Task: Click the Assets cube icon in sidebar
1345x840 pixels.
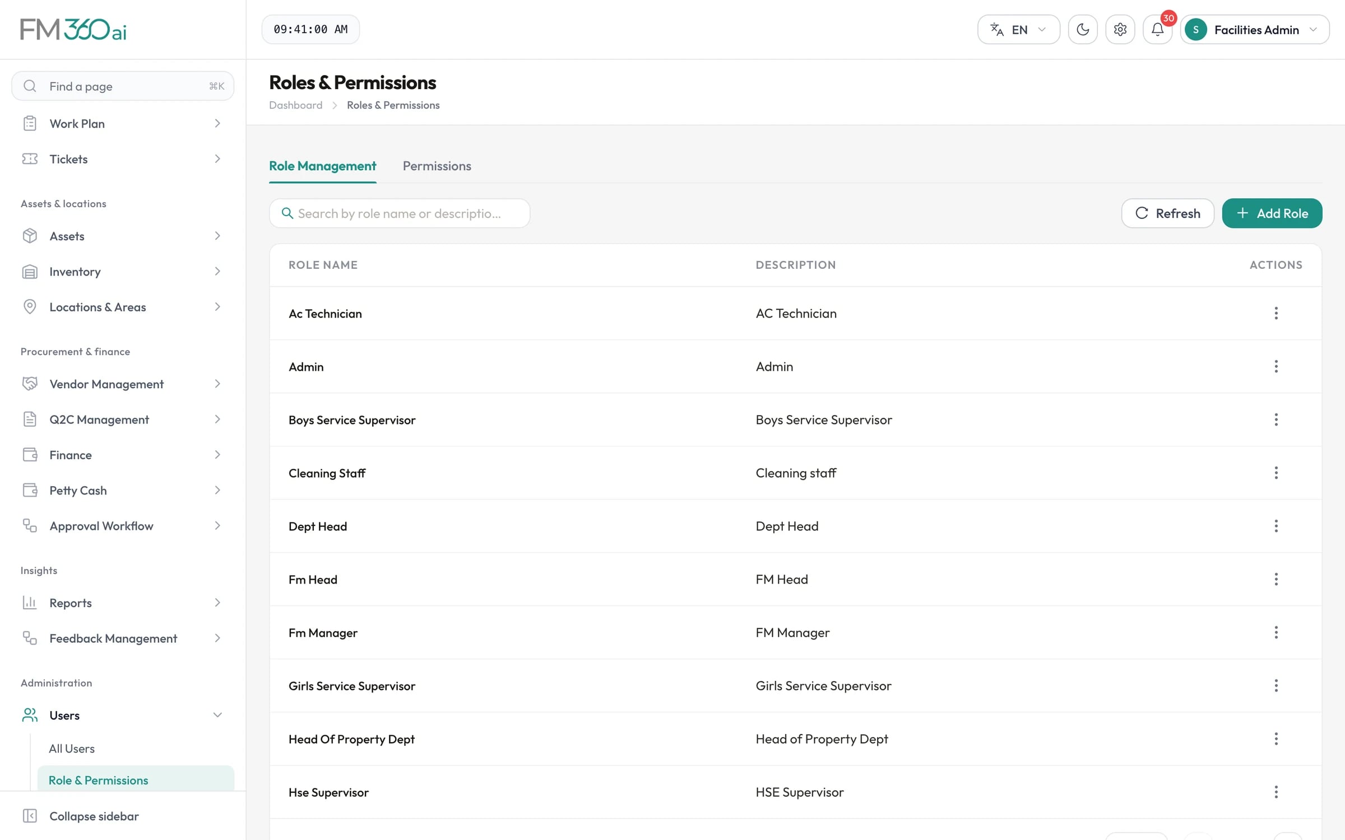Action: click(30, 236)
